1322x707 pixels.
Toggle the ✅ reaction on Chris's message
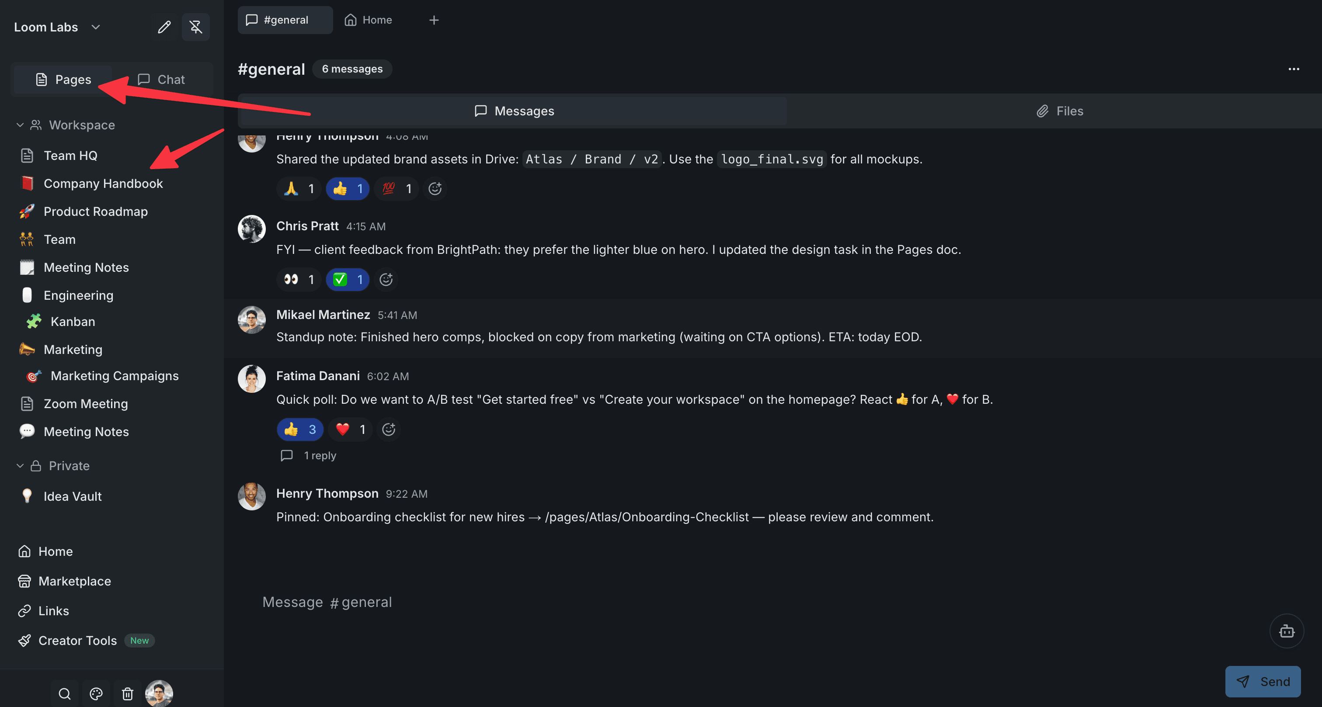pos(348,280)
